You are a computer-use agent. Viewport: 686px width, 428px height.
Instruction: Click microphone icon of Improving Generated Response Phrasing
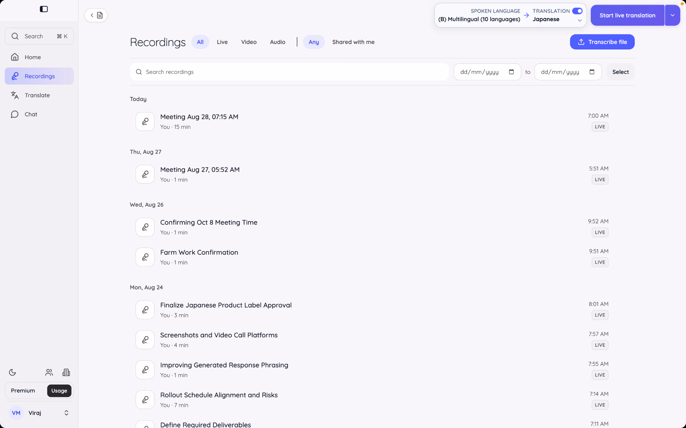tap(145, 370)
